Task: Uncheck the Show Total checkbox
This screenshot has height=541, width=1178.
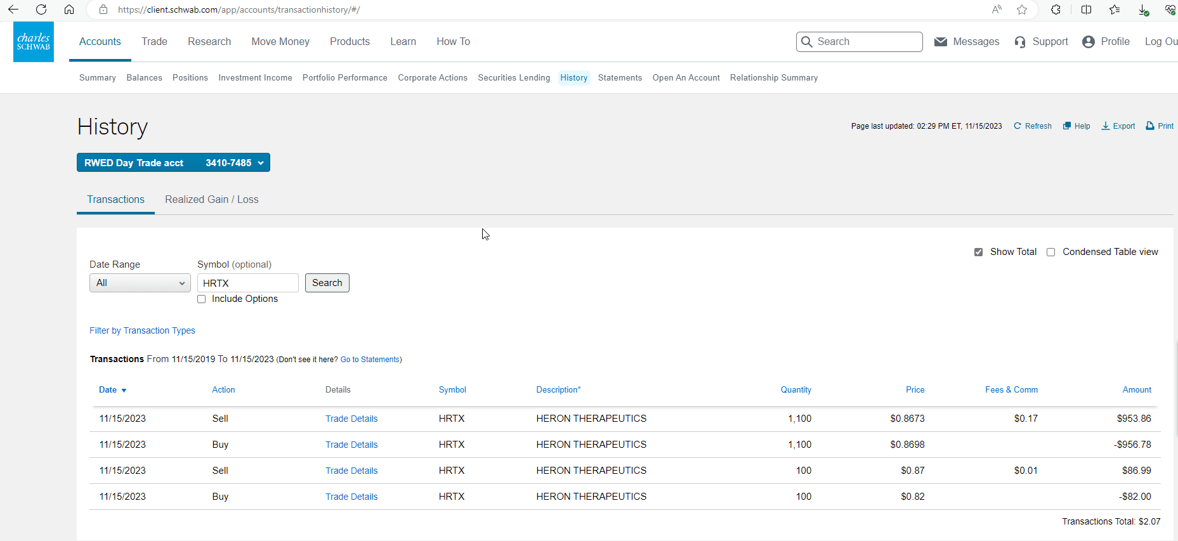Action: point(978,252)
